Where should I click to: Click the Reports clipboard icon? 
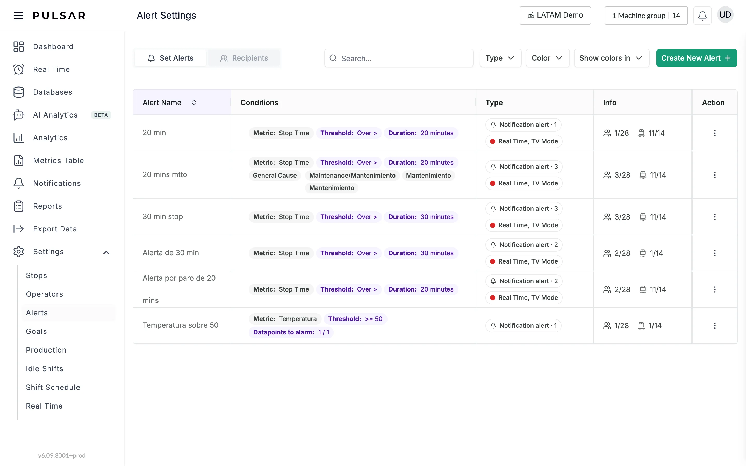point(18,206)
